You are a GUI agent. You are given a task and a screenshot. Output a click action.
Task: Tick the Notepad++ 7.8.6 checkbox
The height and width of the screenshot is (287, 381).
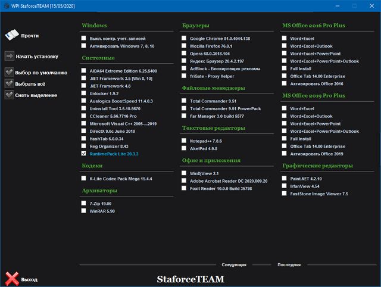point(184,141)
